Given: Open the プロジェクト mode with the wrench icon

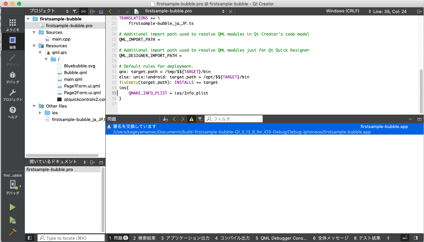Looking at the screenshot, I should pos(12,95).
